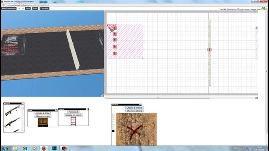Viewport: 269px width, 151px height.
Task: Click the yellow icon after bigger map text
Action: pos(264,8)
